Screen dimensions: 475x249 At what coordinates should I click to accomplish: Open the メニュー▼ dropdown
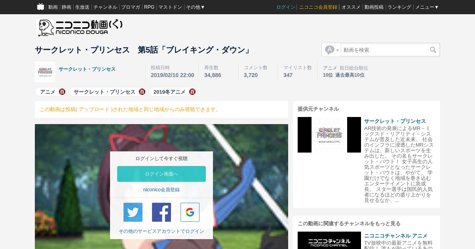click(427, 7)
